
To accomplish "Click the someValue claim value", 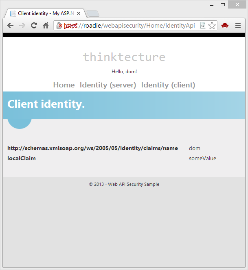I will click(202, 158).
